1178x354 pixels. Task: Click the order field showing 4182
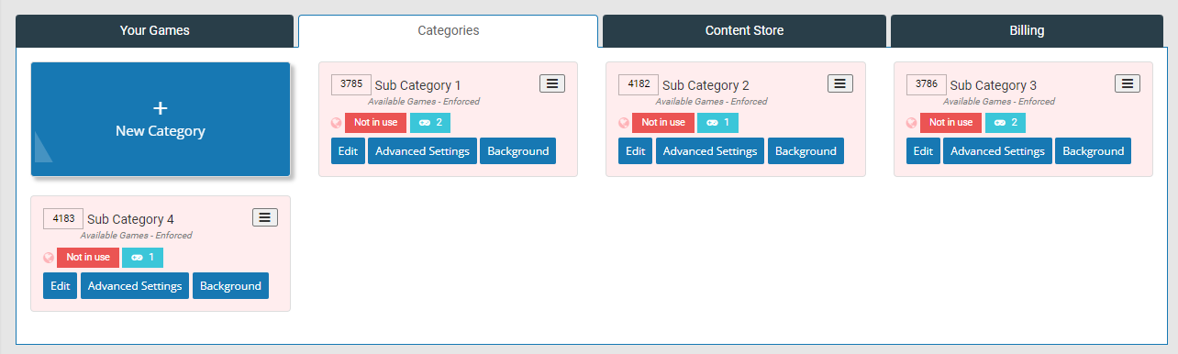pos(639,84)
